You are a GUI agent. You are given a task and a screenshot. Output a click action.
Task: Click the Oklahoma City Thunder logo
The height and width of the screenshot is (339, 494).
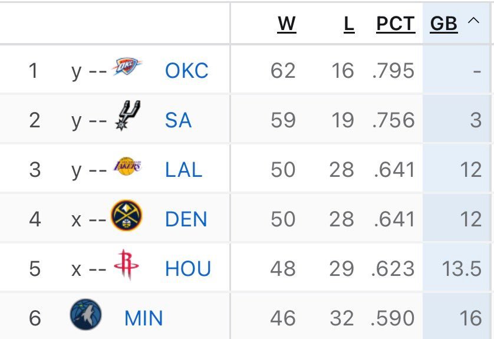tap(127, 68)
